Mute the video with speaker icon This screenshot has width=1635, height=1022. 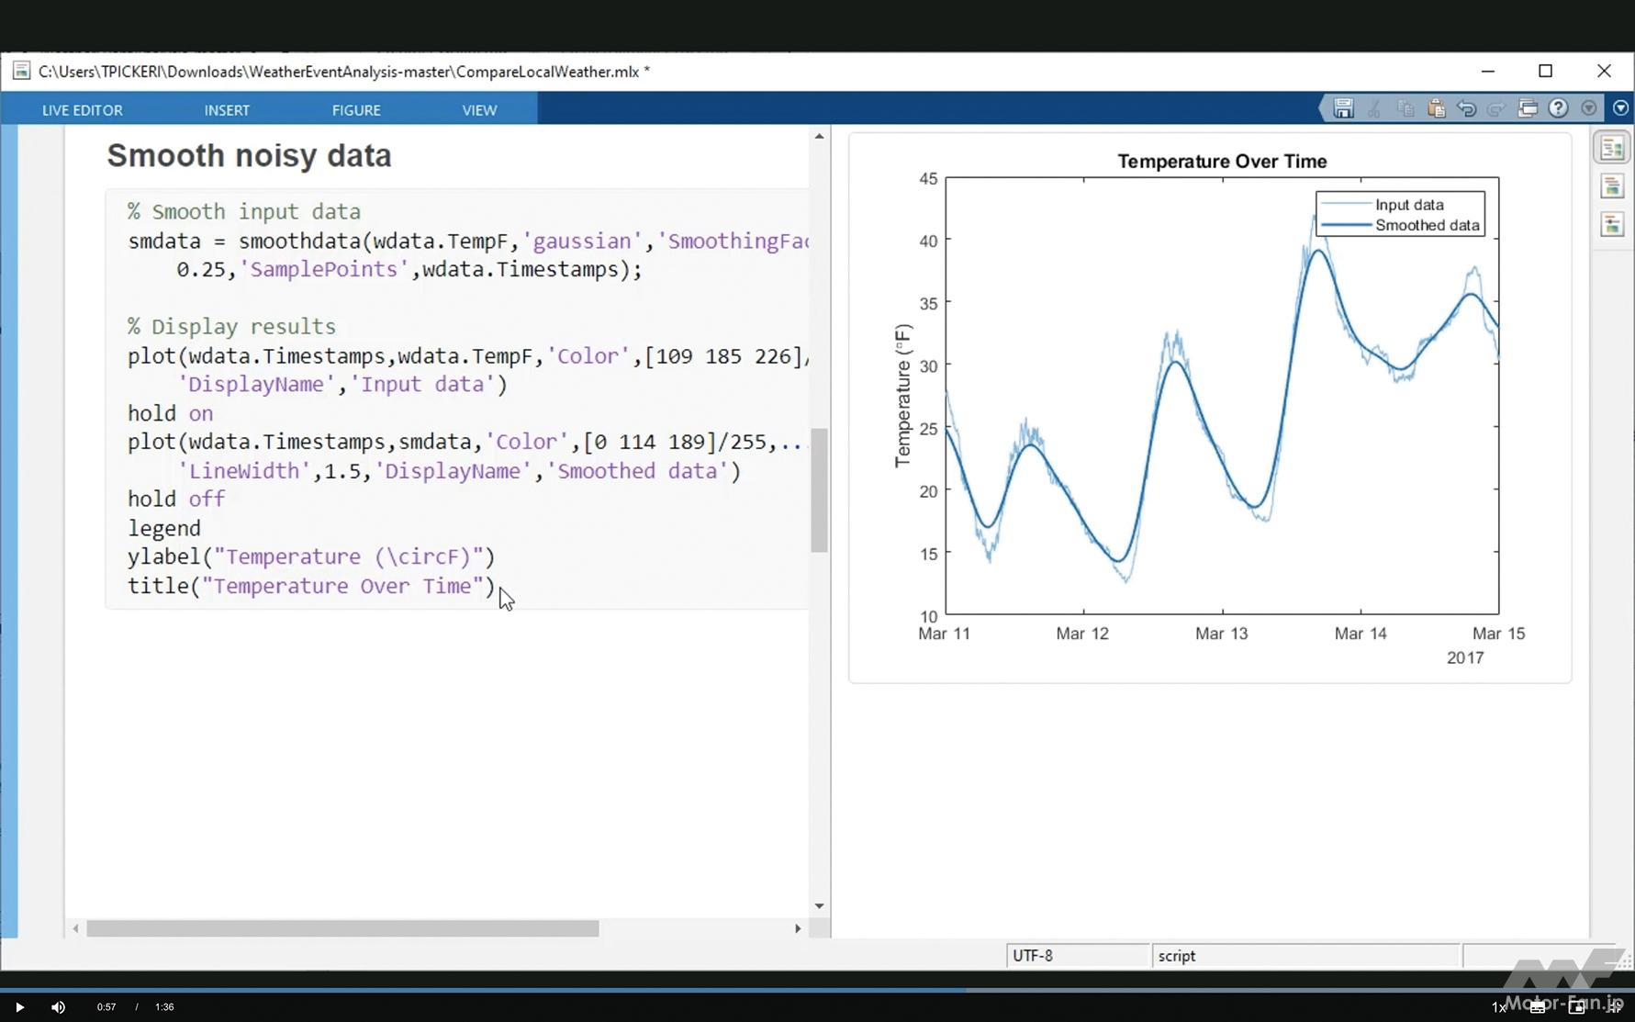point(58,1007)
